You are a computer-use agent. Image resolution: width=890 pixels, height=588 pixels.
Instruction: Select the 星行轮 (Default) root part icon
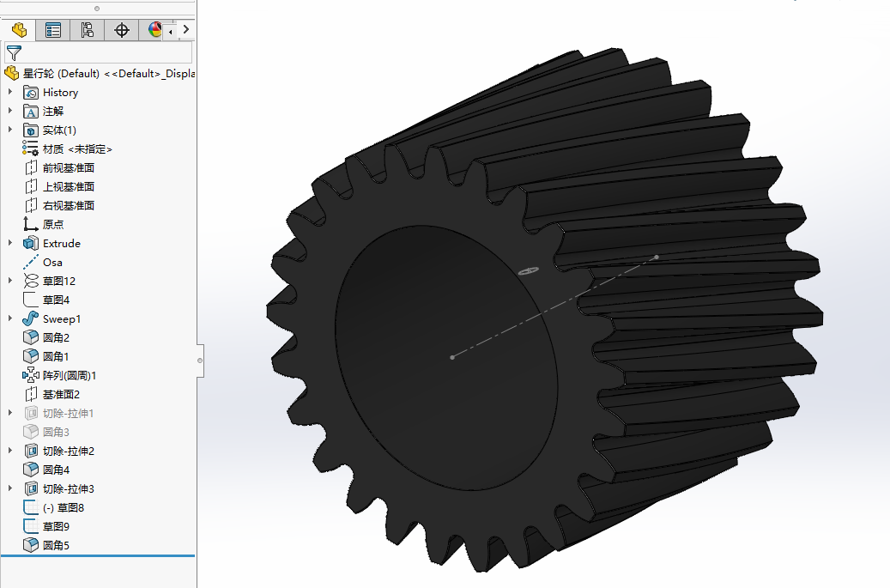point(12,73)
